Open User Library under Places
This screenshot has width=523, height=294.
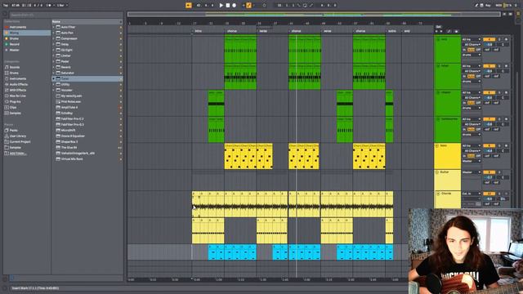(18, 136)
